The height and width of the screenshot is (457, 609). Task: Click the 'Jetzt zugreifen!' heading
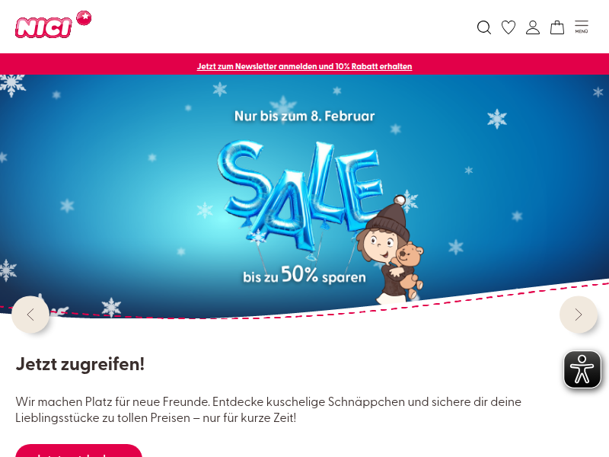[80, 365]
